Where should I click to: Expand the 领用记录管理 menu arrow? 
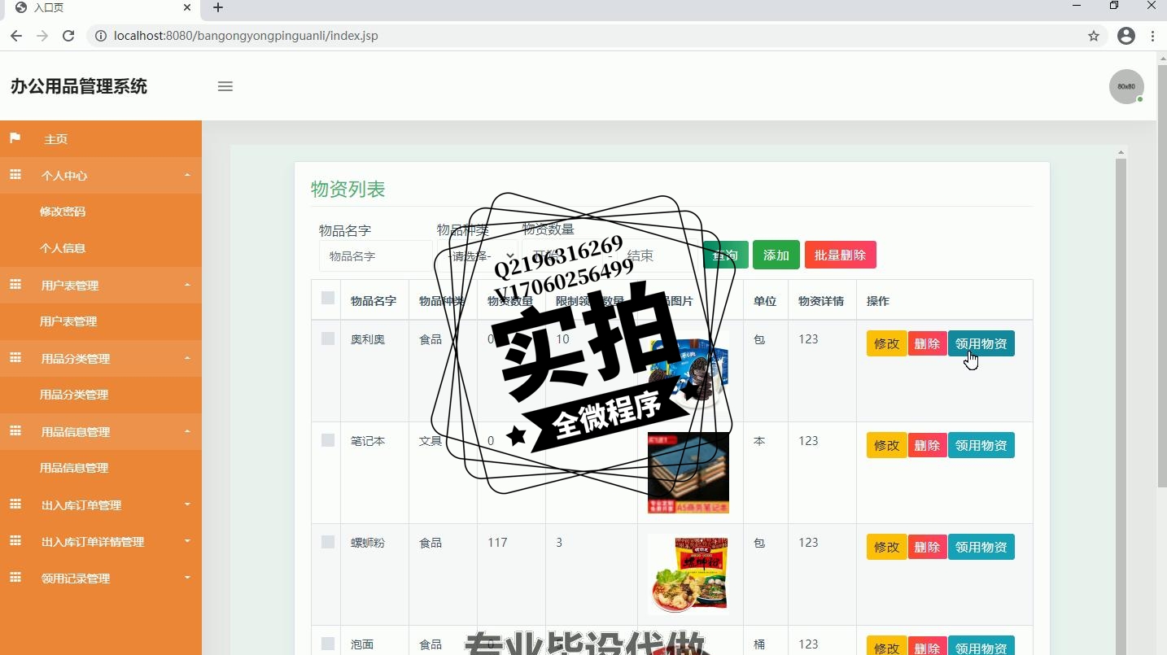click(187, 578)
